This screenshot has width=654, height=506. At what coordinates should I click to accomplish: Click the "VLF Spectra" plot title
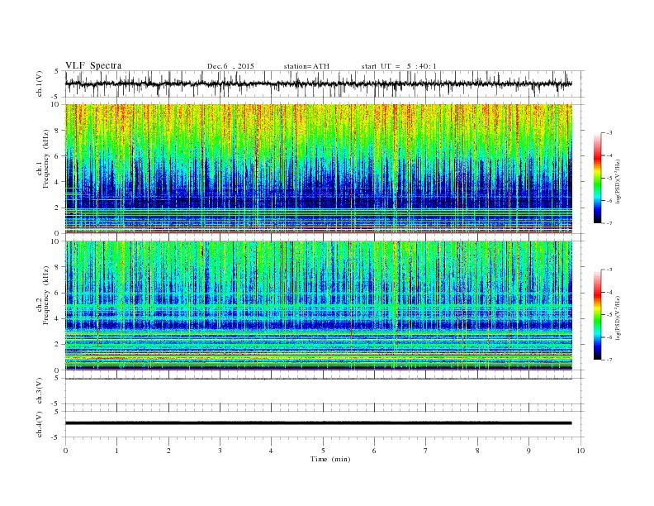(93, 65)
